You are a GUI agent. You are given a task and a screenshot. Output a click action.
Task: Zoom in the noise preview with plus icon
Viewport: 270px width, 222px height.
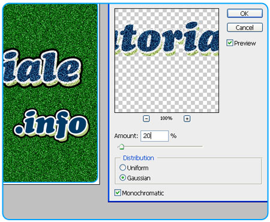[x=187, y=119]
